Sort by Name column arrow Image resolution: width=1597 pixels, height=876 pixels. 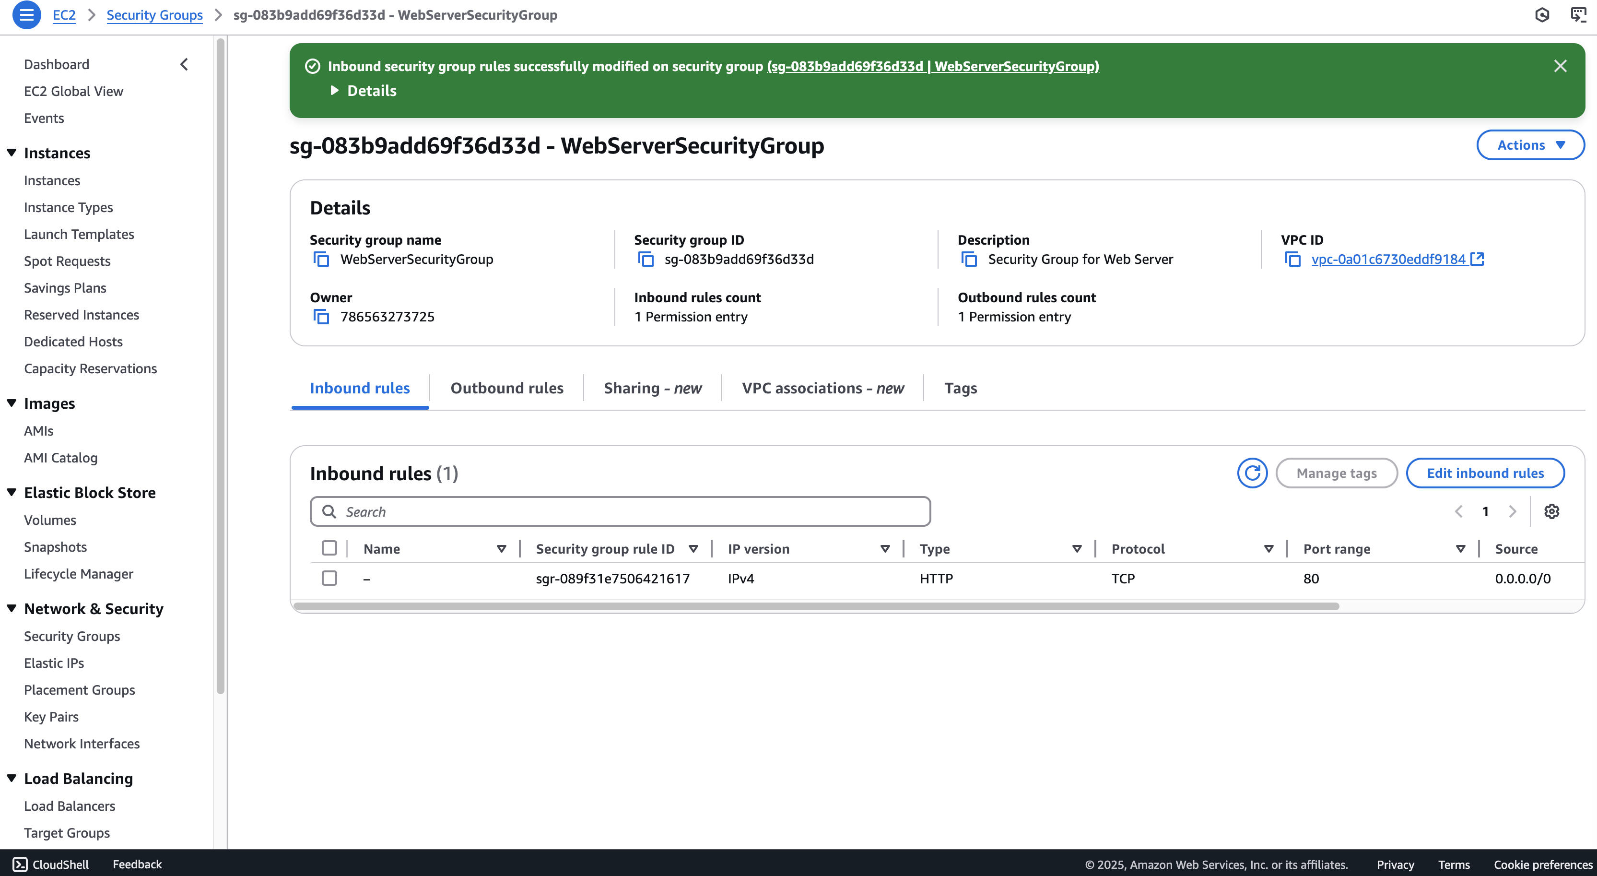[x=502, y=549]
